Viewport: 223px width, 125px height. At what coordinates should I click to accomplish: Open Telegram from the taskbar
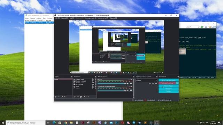(x=134, y=123)
